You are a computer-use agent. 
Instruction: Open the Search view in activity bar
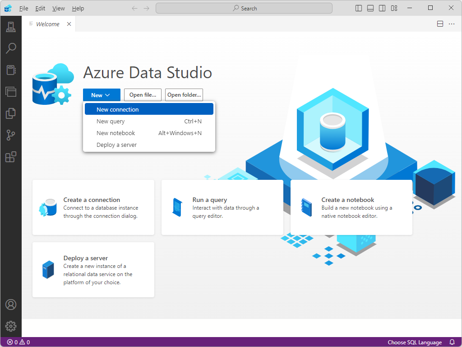11,48
